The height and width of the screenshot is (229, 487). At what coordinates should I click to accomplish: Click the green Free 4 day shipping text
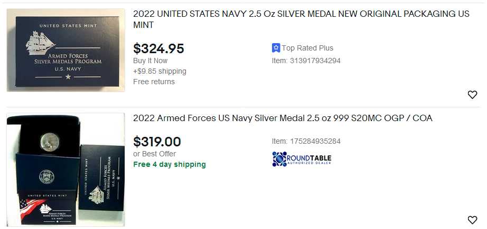tap(170, 164)
